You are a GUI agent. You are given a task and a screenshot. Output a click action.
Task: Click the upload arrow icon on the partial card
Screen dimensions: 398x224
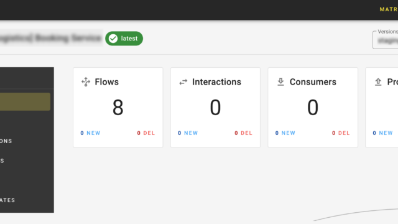tap(378, 82)
